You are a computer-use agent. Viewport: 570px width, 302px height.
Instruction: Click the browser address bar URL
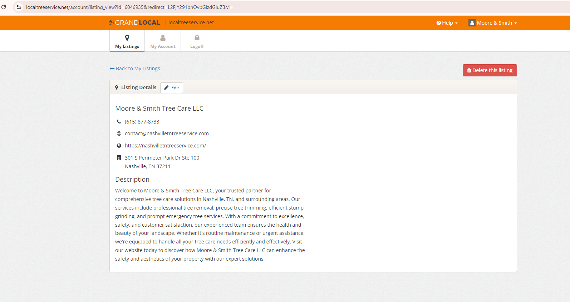coord(129,7)
